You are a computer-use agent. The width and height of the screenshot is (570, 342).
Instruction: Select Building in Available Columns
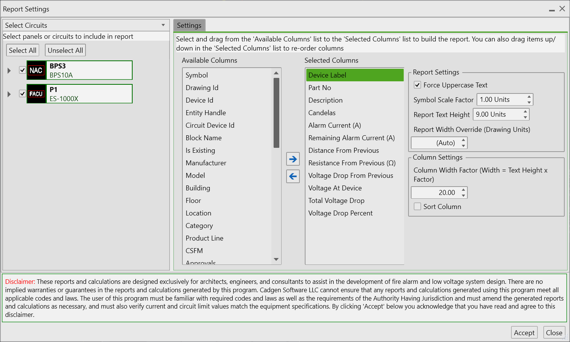tap(228, 188)
